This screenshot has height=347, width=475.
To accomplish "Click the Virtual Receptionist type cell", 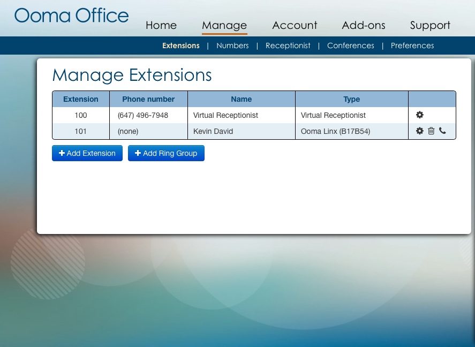I will point(352,115).
